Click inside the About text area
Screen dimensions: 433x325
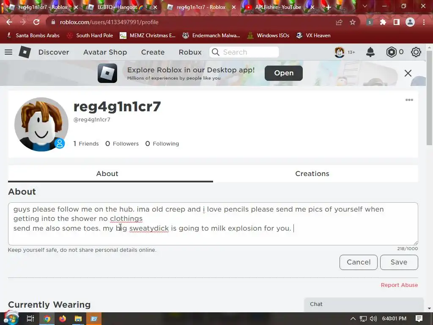213,224
